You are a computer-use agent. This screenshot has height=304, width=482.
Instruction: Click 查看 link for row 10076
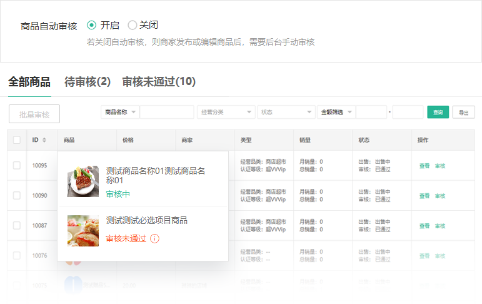point(424,256)
